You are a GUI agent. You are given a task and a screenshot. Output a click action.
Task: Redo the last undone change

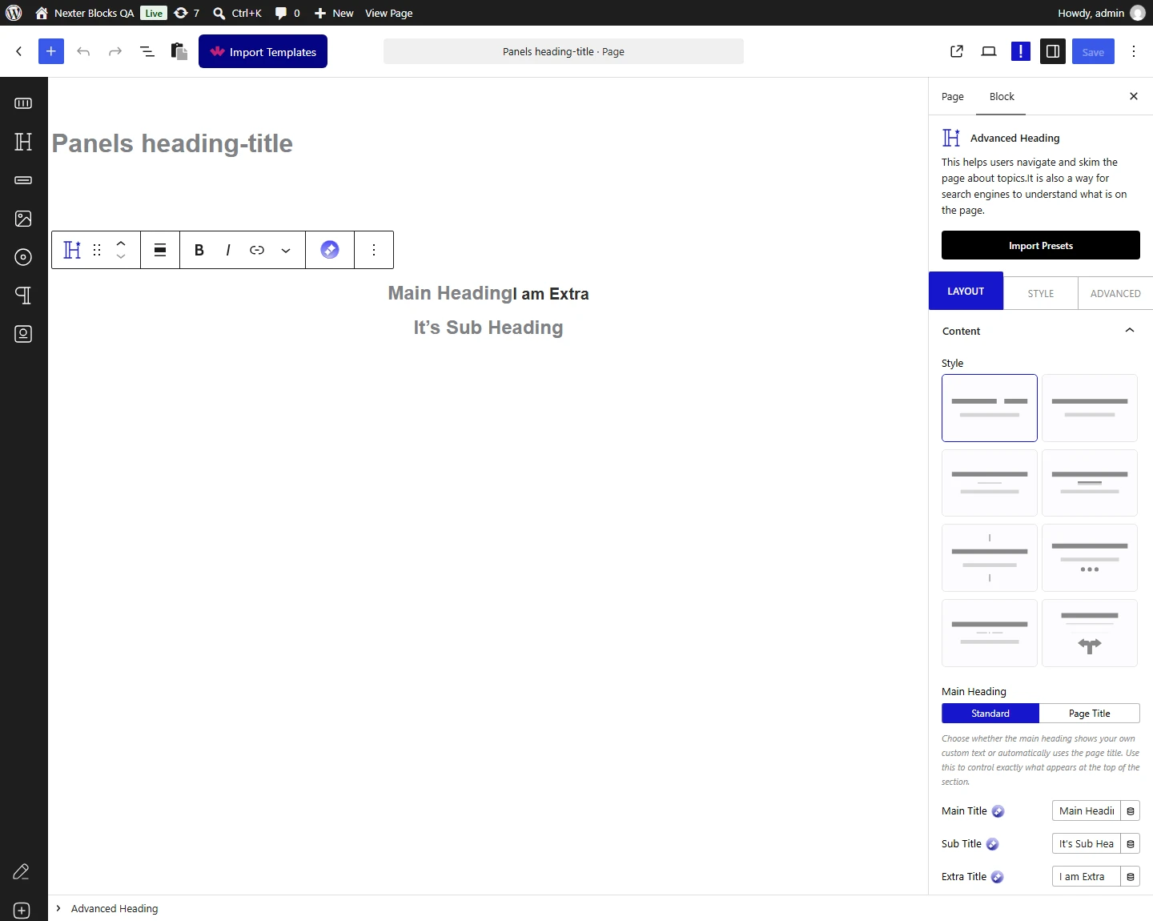115,51
